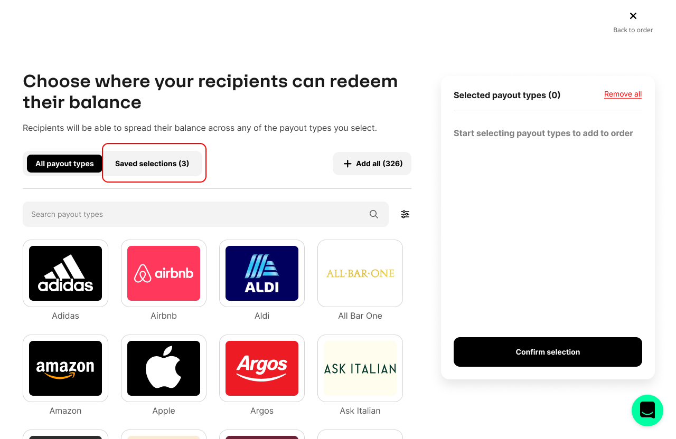This screenshot has width=676, height=439.
Task: Choose the Apple logo tile
Action: (164, 368)
